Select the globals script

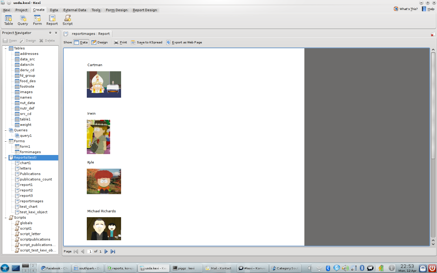pyautogui.click(x=26, y=223)
